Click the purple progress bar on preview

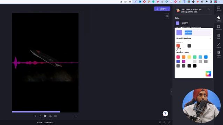point(36,112)
